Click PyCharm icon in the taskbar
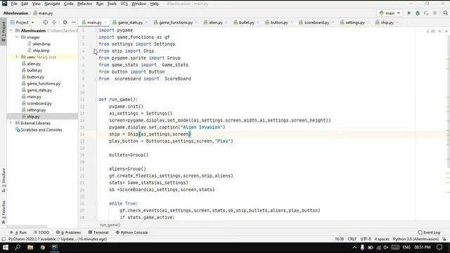The image size is (450, 253). (x=55, y=247)
